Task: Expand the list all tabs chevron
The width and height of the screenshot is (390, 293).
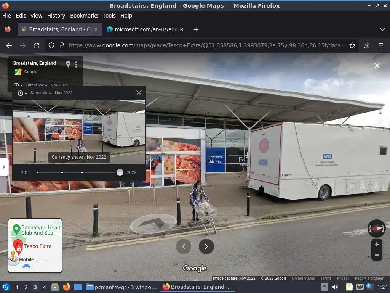Action: (x=382, y=29)
